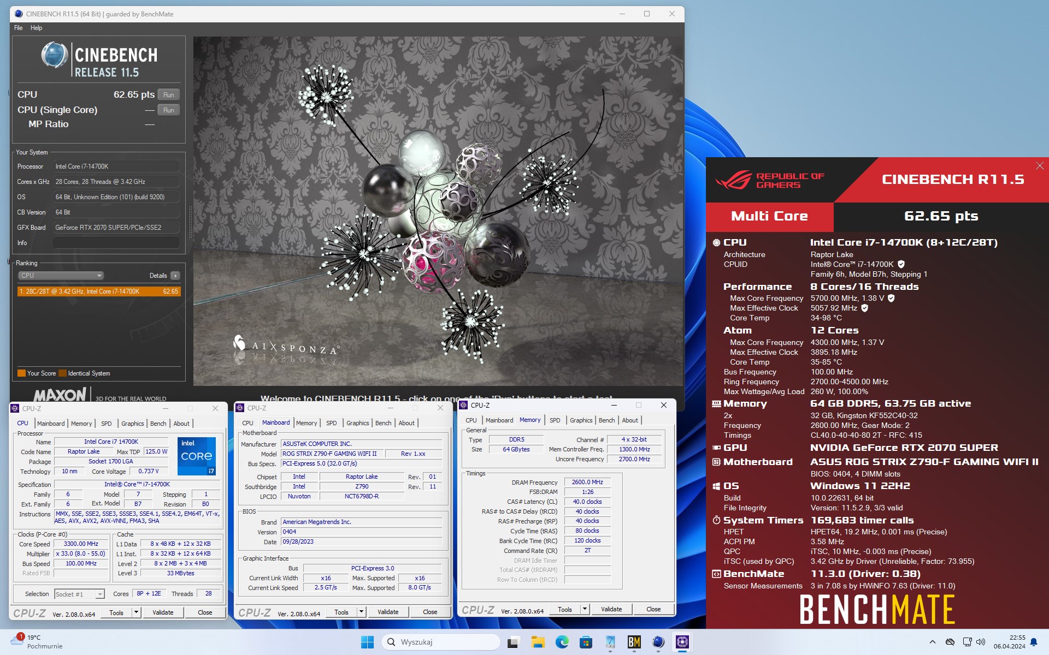Image resolution: width=1049 pixels, height=655 pixels.
Task: Select the 28C/28T i7-14700K ranking row
Action: 99,291
